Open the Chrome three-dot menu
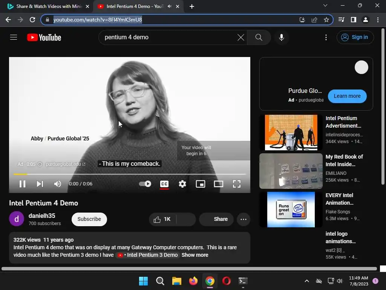 tap(378, 20)
